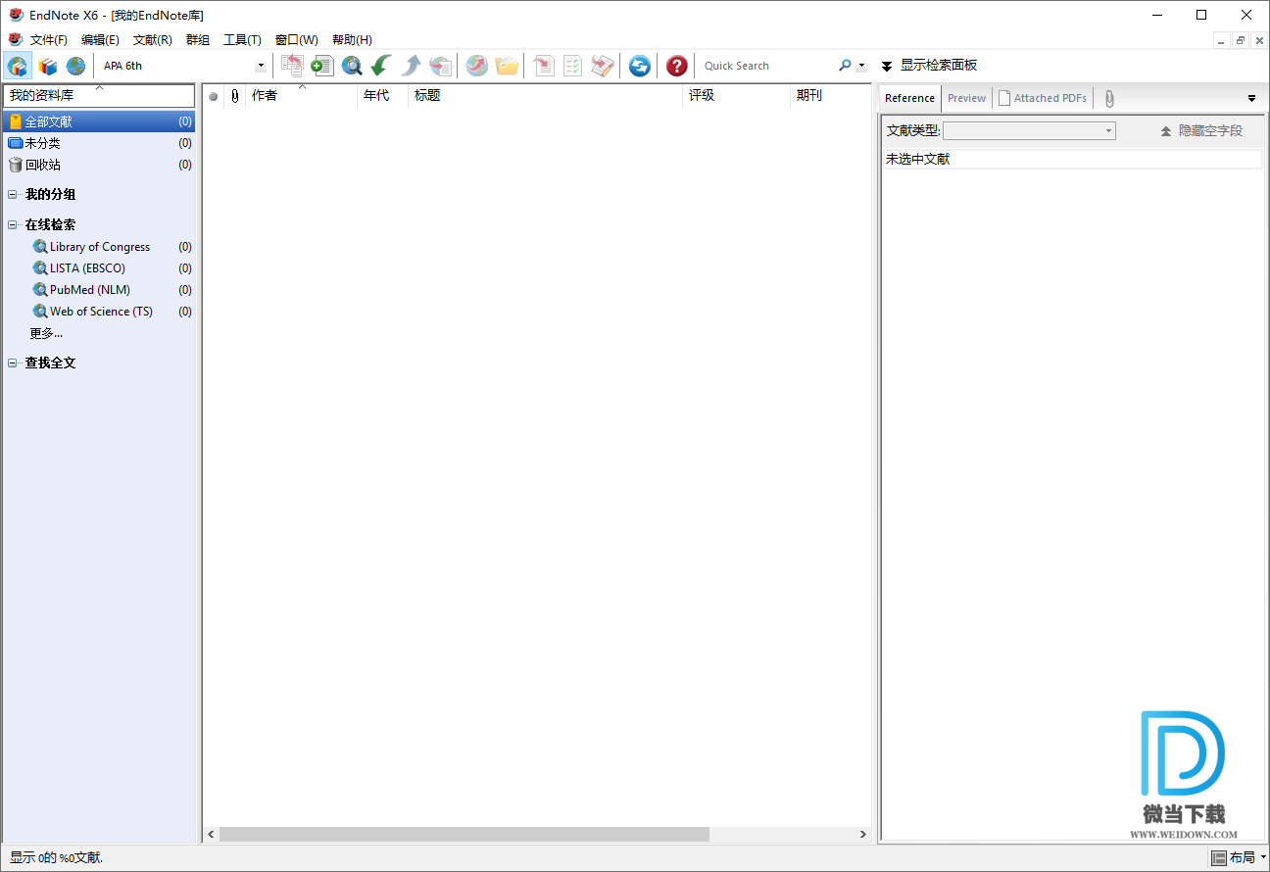Click the Quick Search input field
Screen dimensions: 1270x872
(x=767, y=66)
